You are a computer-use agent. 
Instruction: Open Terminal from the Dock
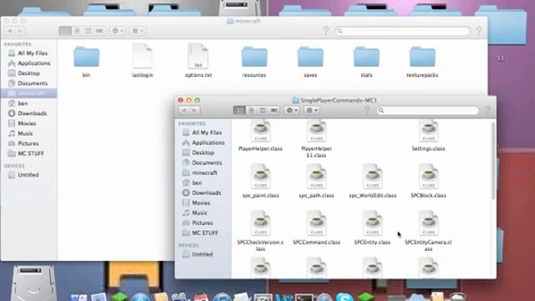click(x=304, y=297)
